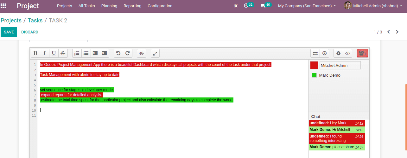Toggle strikethrough formatting in the pad

coord(63,53)
